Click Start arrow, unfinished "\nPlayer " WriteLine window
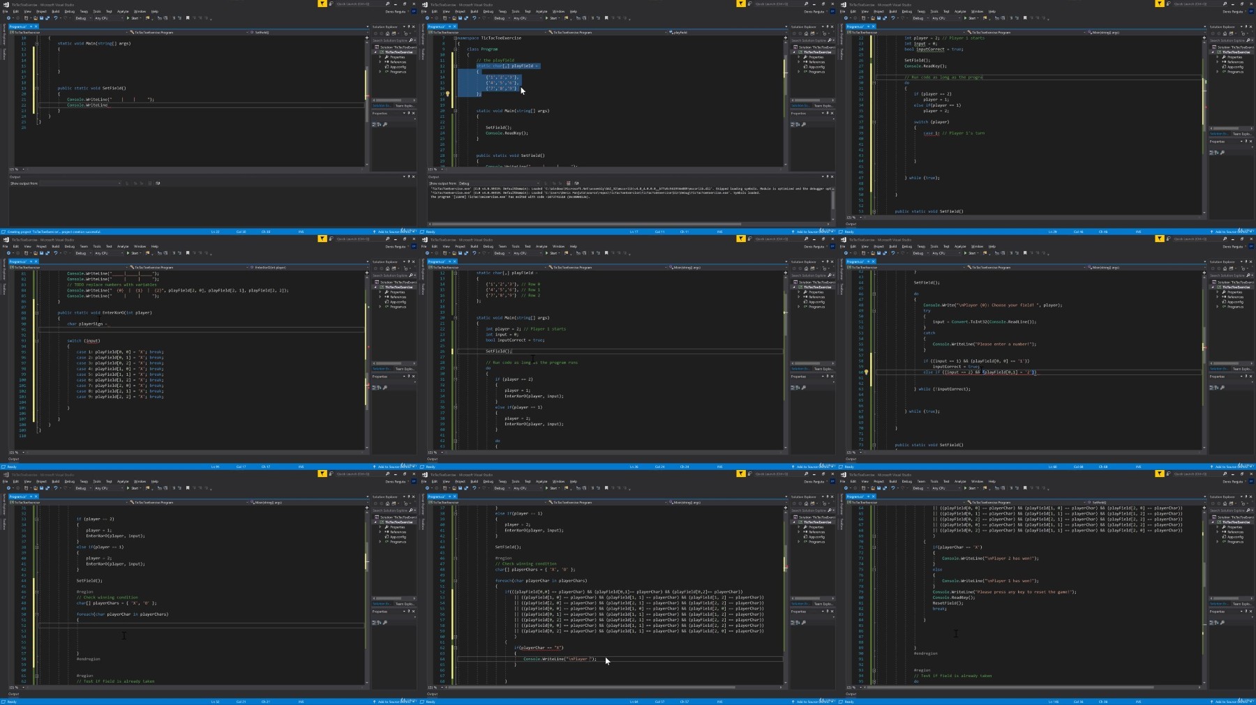Screen dimensions: 1256x705 pos(546,488)
